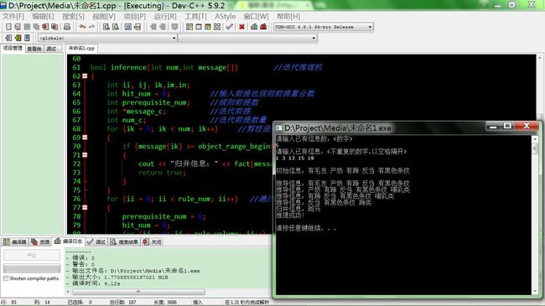545x306 pixels.
Task: Open the 编译器 bottom panel tab
Action: (14, 241)
